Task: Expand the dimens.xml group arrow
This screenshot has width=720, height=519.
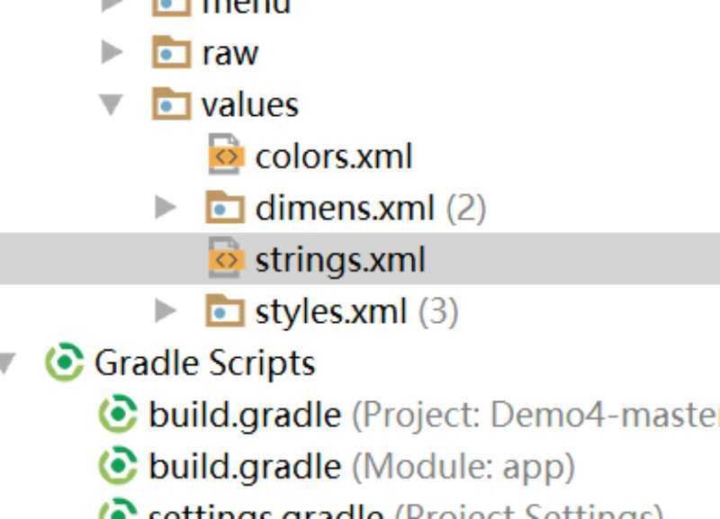Action: (166, 208)
